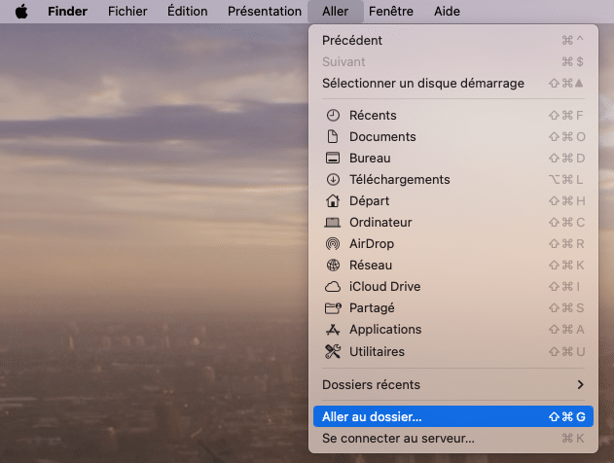
Task: Click the Utilitaires tools icon
Action: [x=332, y=351]
